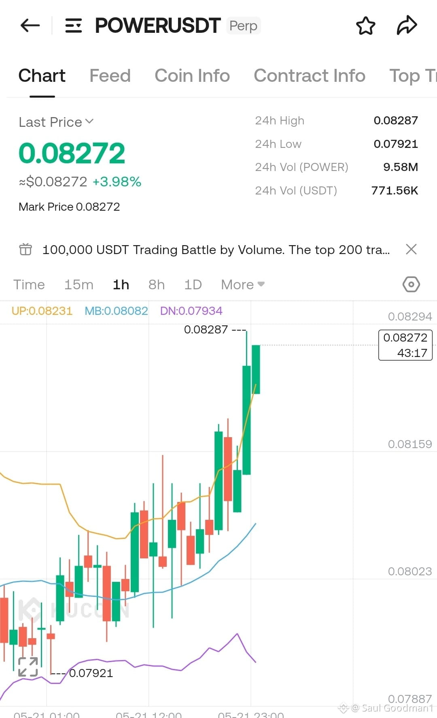
Task: Select the 1D interval
Action: [193, 284]
